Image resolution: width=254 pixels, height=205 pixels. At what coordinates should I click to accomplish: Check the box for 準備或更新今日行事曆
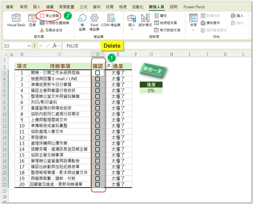[x=97, y=85]
